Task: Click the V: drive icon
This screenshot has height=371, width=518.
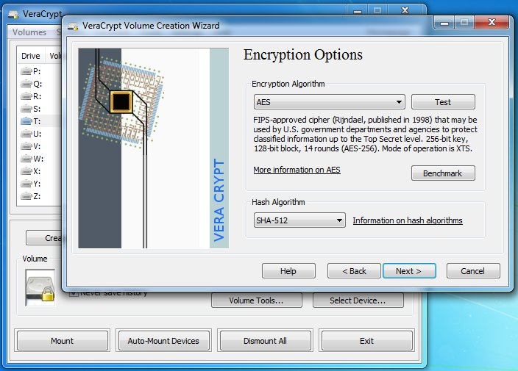Action: [26, 146]
